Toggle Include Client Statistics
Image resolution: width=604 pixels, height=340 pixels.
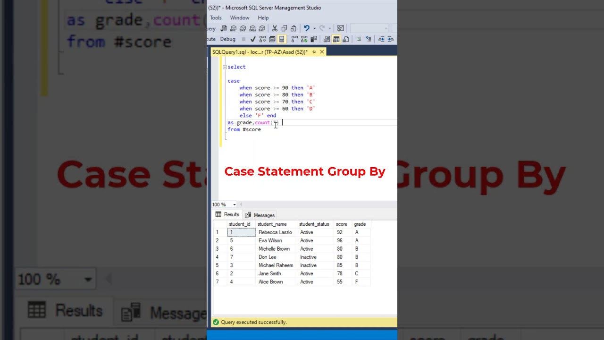pos(313,39)
